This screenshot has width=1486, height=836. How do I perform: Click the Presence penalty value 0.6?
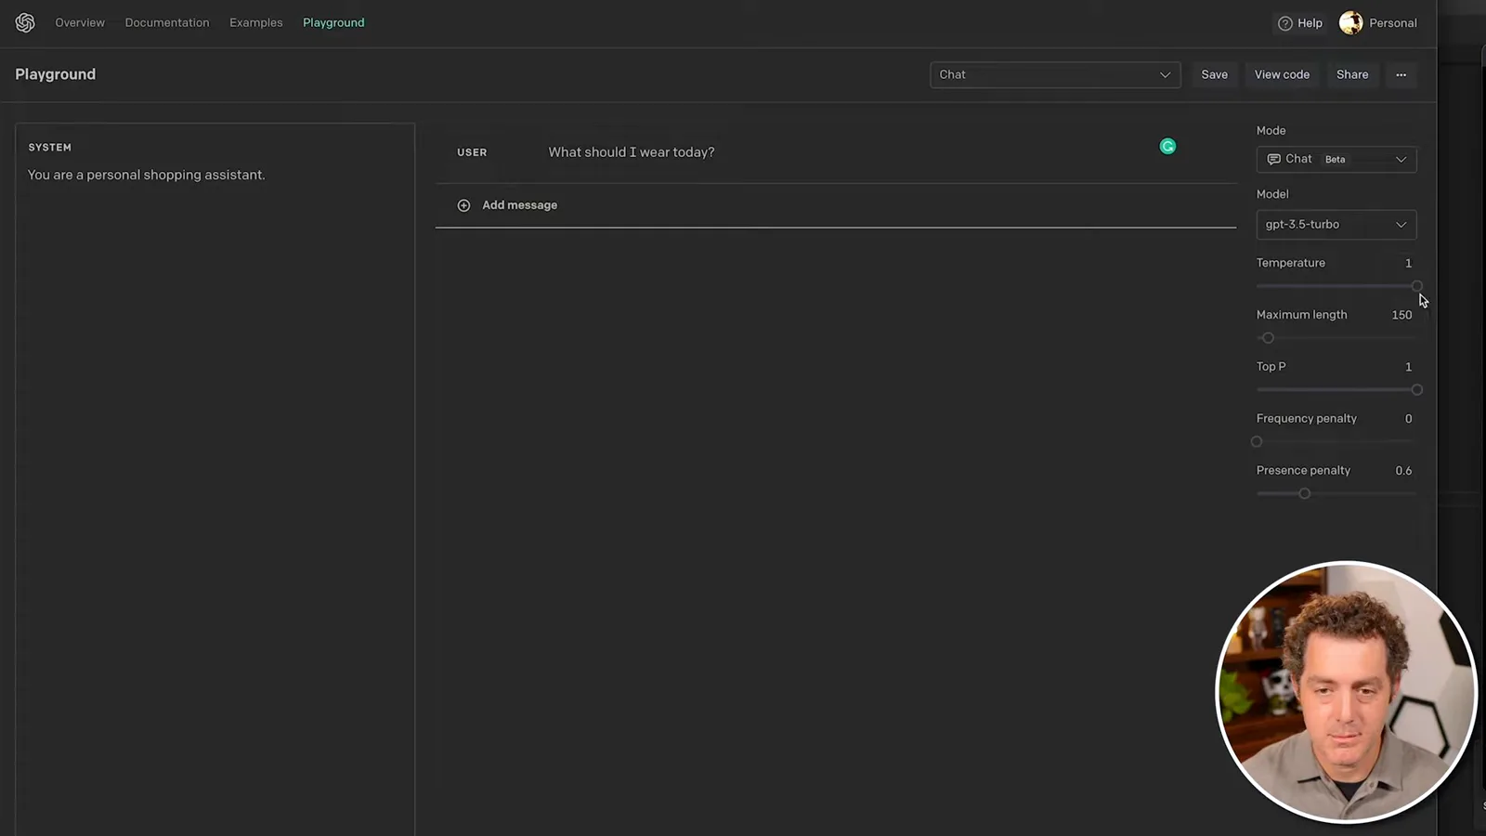(x=1403, y=471)
